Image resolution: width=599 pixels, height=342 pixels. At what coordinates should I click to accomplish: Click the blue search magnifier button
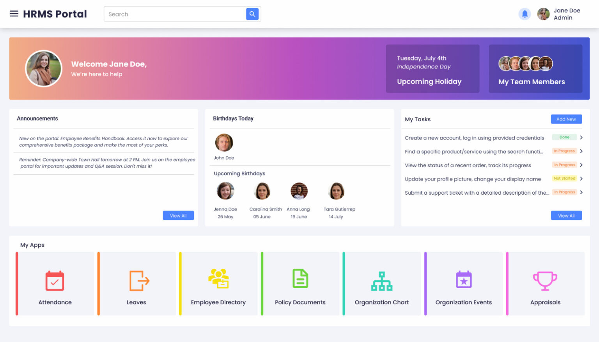click(252, 14)
